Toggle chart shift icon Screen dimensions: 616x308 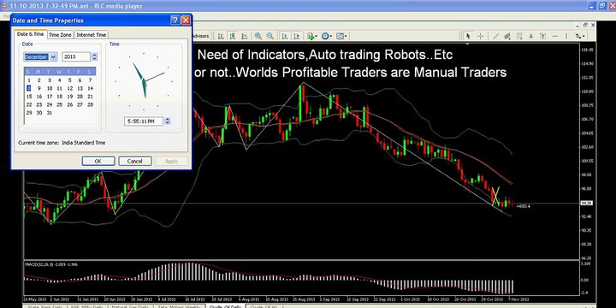[x=296, y=36]
